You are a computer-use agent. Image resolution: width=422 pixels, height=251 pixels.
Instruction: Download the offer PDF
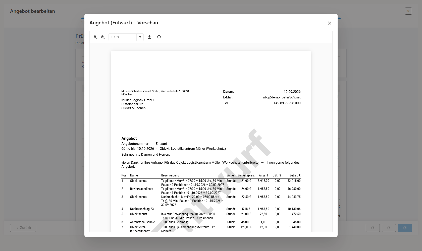click(149, 37)
